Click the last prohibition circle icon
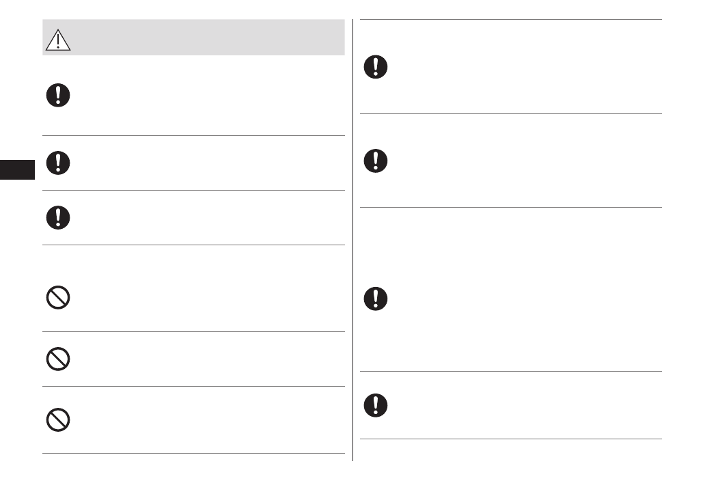705x496 pixels. (x=58, y=419)
